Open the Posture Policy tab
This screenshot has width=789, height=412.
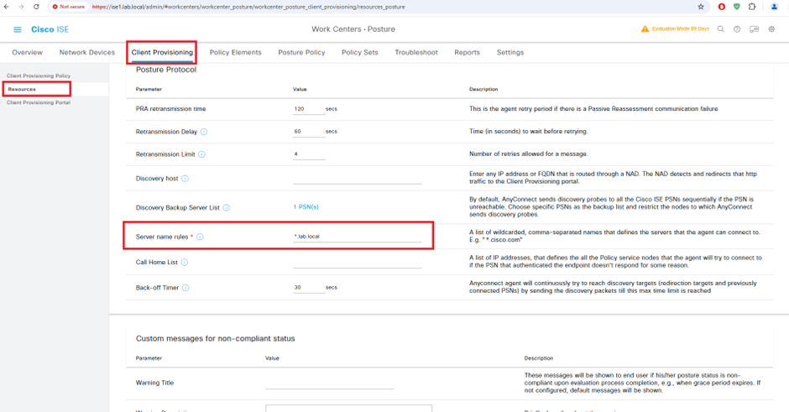[x=301, y=52]
